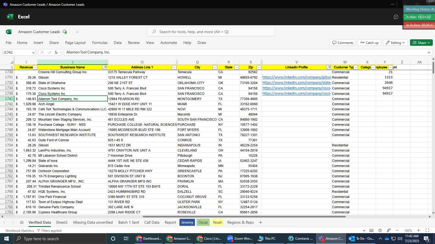The height and width of the screenshot is (244, 435).
Task: Open Windows Start menu
Action: (7, 239)
